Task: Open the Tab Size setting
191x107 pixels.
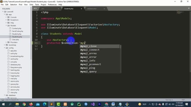Action: 169,100
